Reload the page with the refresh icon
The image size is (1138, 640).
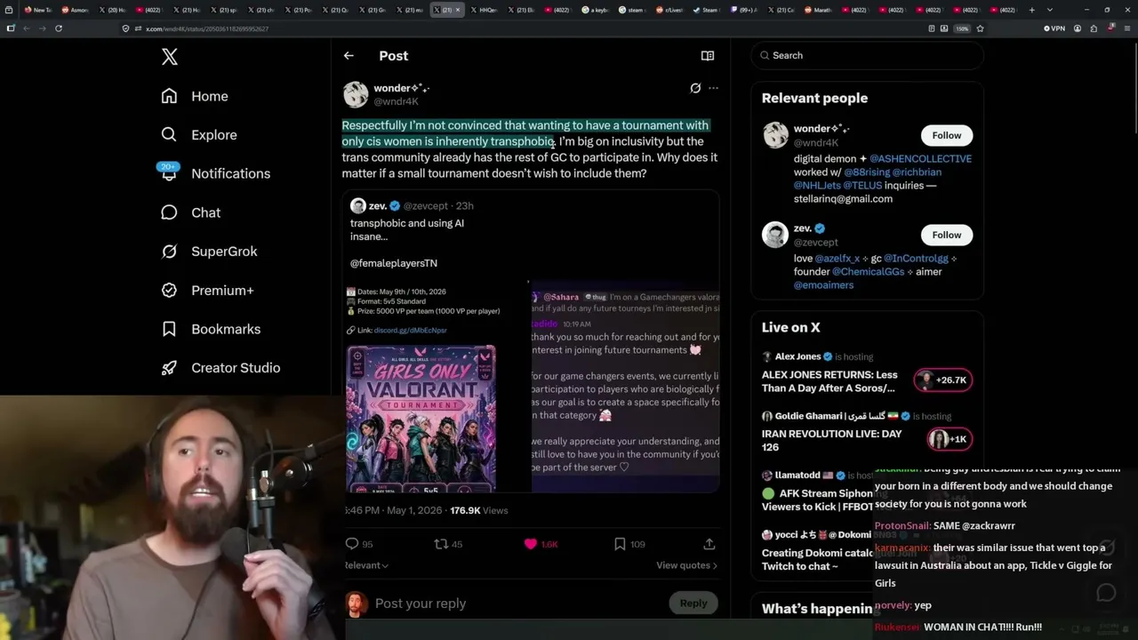(58, 28)
